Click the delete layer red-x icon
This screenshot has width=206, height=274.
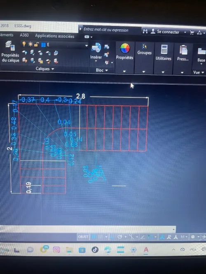point(56,61)
